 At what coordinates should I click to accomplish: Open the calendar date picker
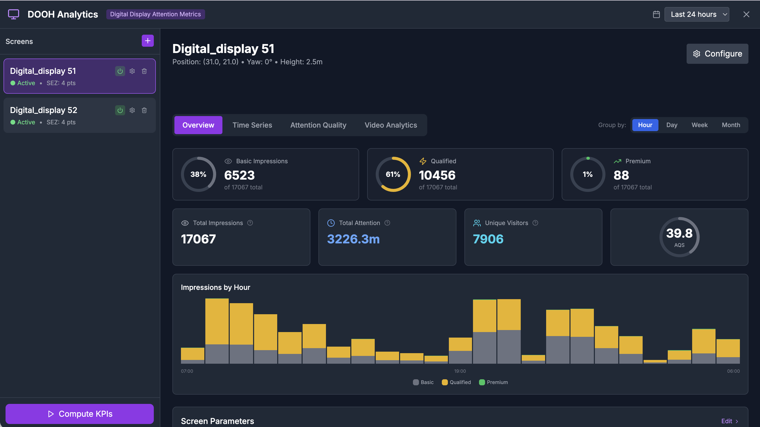click(x=656, y=14)
